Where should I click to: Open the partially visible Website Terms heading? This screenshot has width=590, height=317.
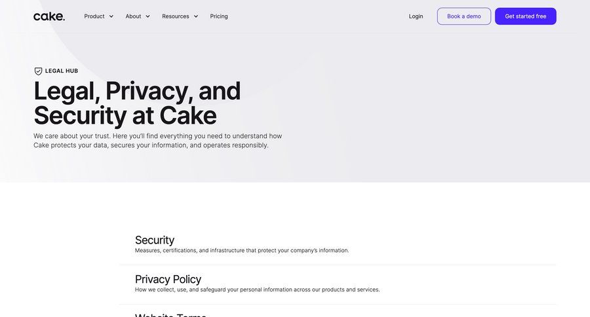click(170, 314)
